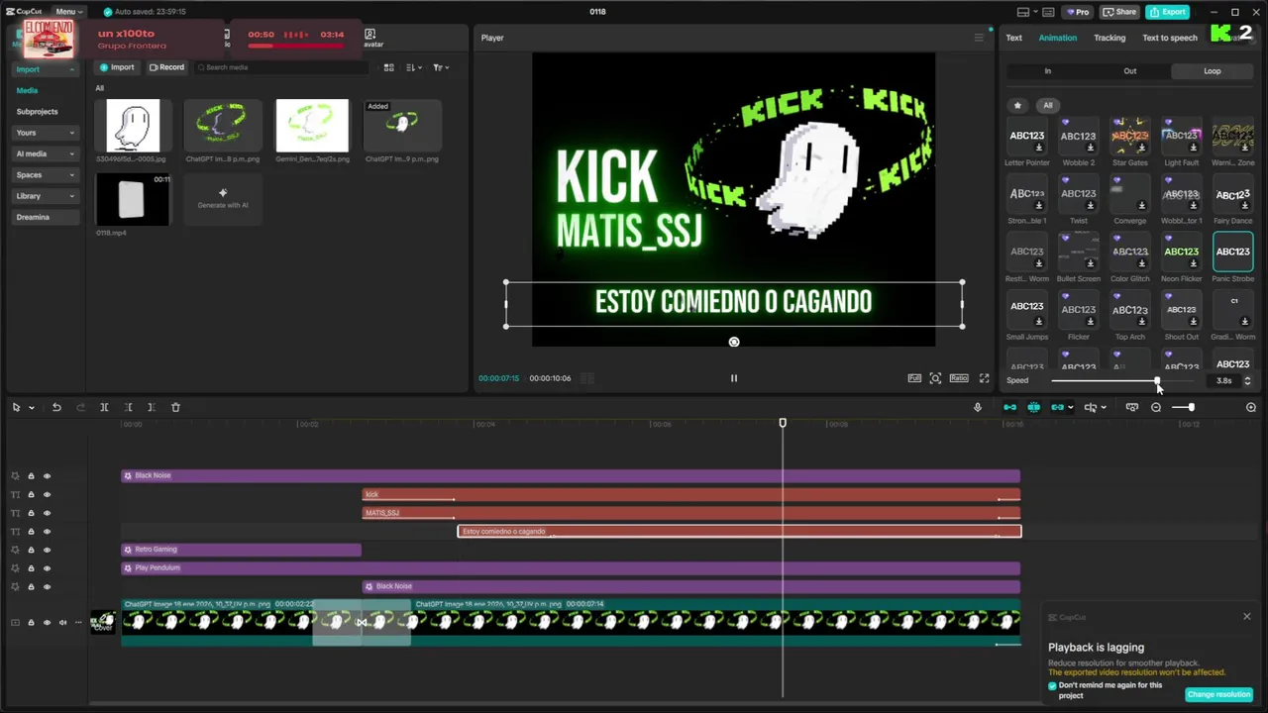Screen dimensions: 1268x713
Task: Undo the last edit
Action: pos(56,407)
